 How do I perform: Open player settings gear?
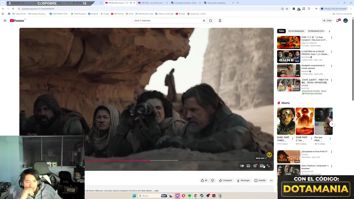coord(255,166)
